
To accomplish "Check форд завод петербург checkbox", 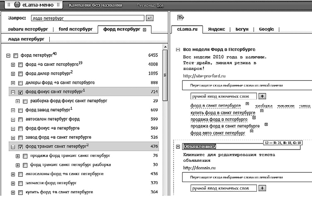I will [x=20, y=111].
